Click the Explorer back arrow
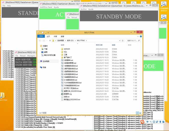 click(x=40, y=41)
